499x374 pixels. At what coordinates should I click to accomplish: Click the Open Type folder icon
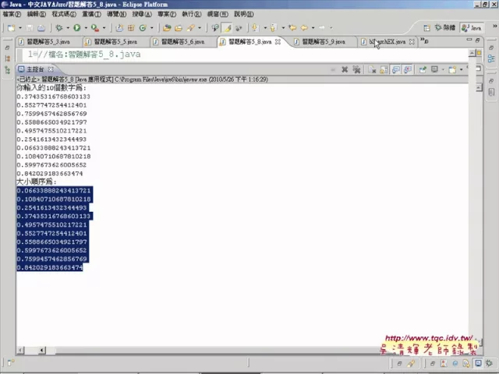(167, 28)
